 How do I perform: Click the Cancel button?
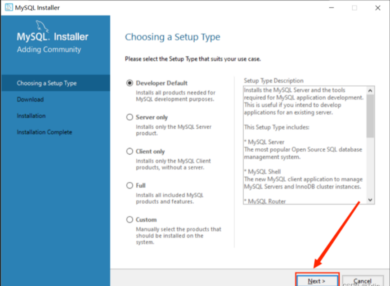[363, 281]
